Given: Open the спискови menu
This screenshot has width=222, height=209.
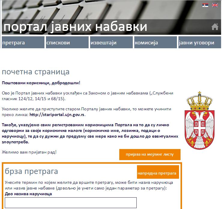Looking at the screenshot, I should pos(67,42).
